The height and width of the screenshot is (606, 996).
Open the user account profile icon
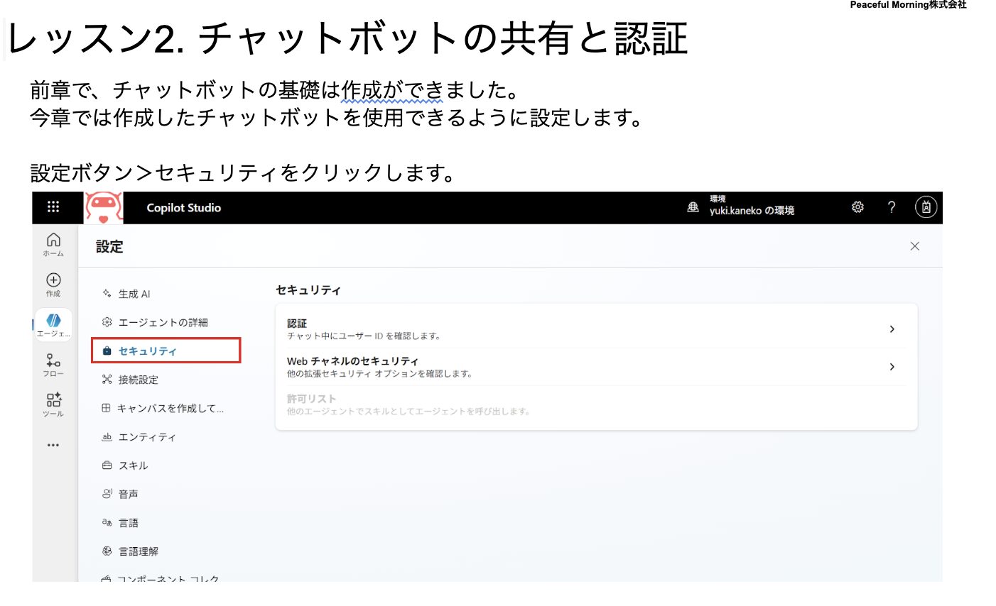(x=926, y=207)
